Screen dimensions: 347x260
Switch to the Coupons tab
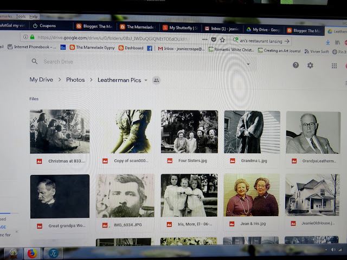(50, 25)
